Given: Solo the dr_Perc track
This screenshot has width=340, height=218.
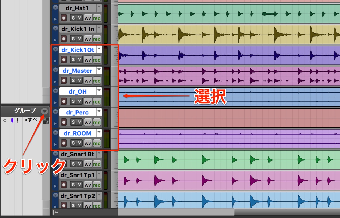Looking at the screenshot, I should [x=73, y=122].
